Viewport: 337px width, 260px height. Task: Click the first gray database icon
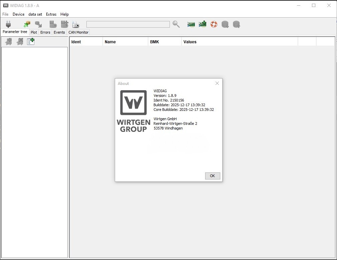(225, 24)
